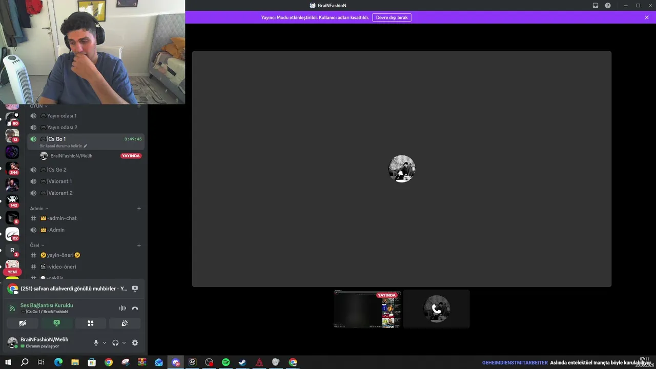This screenshot has width=656, height=369.
Task: Mute the microphone
Action: coord(96,343)
